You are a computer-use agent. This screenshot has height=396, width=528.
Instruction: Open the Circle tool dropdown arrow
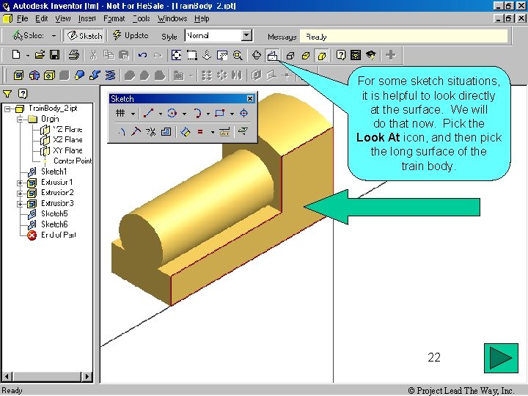click(x=184, y=114)
